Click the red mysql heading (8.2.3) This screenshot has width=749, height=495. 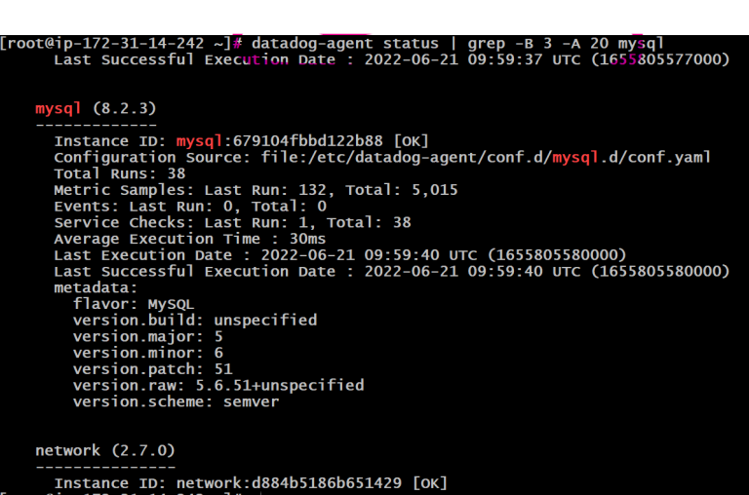[x=96, y=108]
